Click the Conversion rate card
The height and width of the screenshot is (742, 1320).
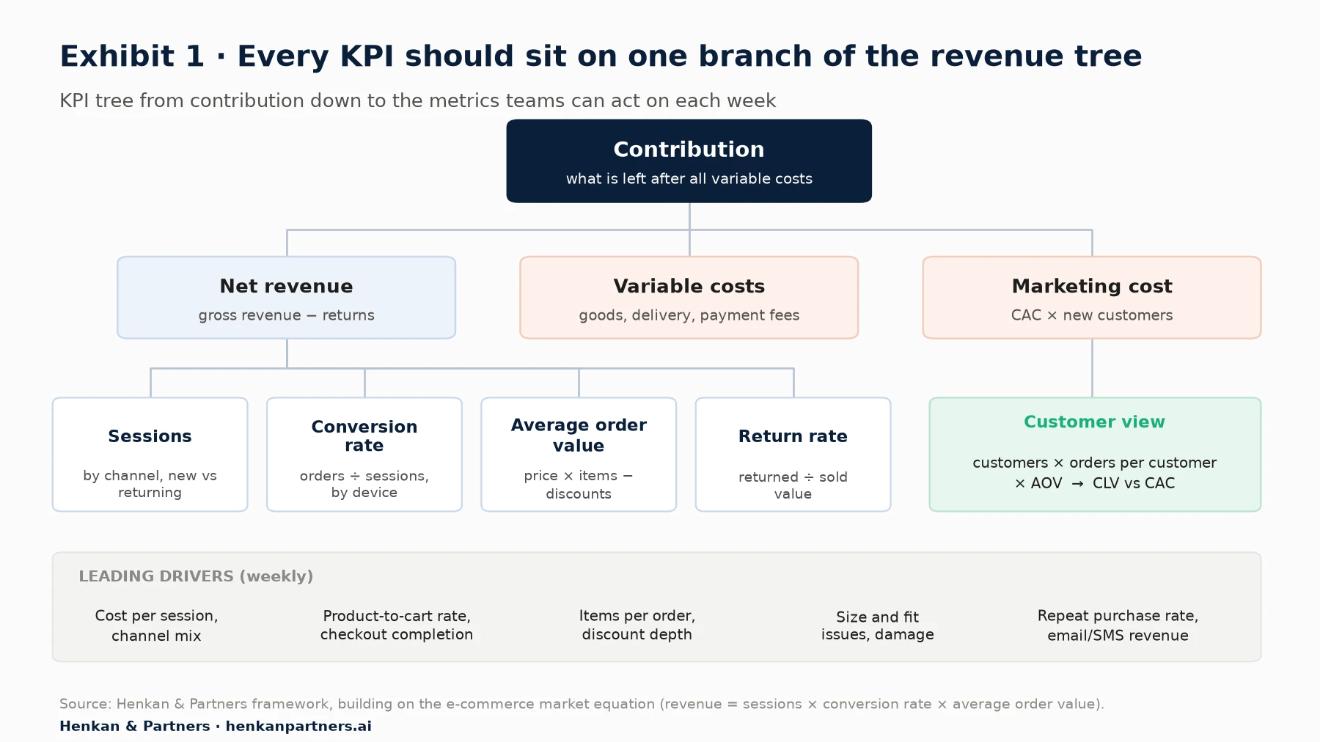coord(364,455)
